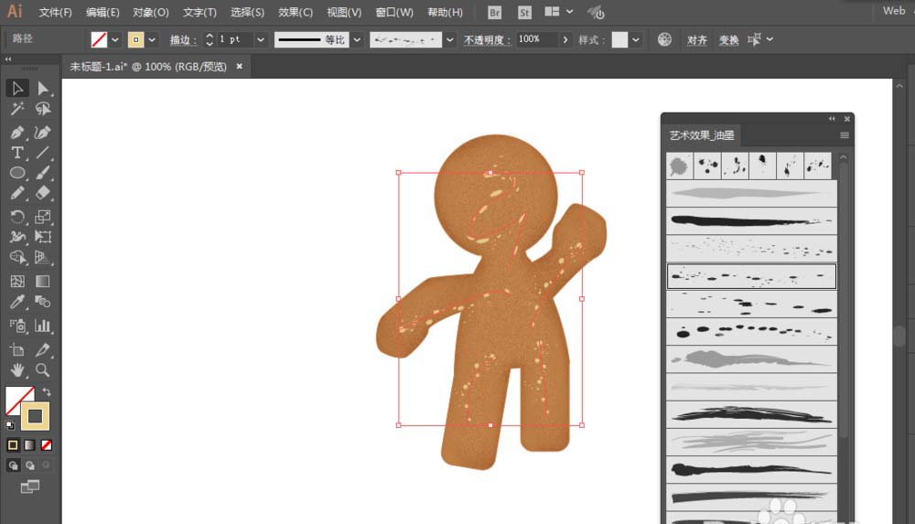The image size is (915, 524).
Task: Select the Mesh tool
Action: [x=16, y=282]
